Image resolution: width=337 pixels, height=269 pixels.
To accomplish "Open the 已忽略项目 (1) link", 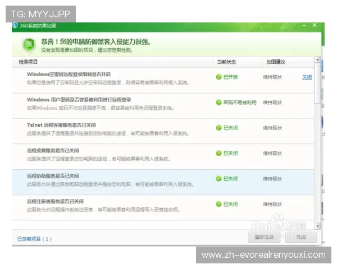I will (34, 239).
